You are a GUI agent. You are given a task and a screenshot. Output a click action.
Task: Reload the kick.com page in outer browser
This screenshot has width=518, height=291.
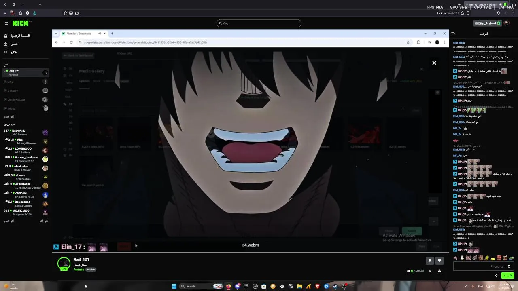coord(498,13)
